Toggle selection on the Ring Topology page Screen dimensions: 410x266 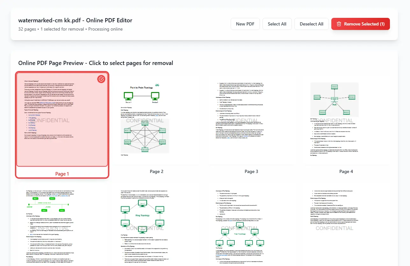tap(144, 223)
